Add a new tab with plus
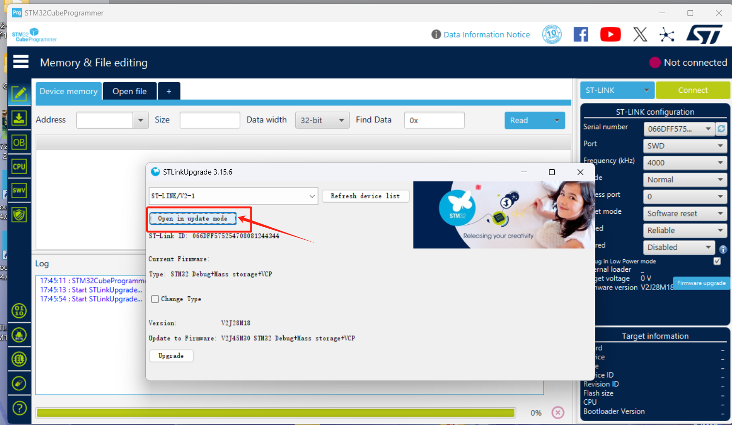This screenshot has width=732, height=425. coord(169,91)
